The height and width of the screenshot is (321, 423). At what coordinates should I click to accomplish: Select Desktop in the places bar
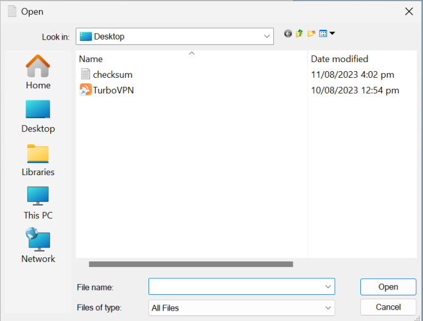click(x=38, y=117)
